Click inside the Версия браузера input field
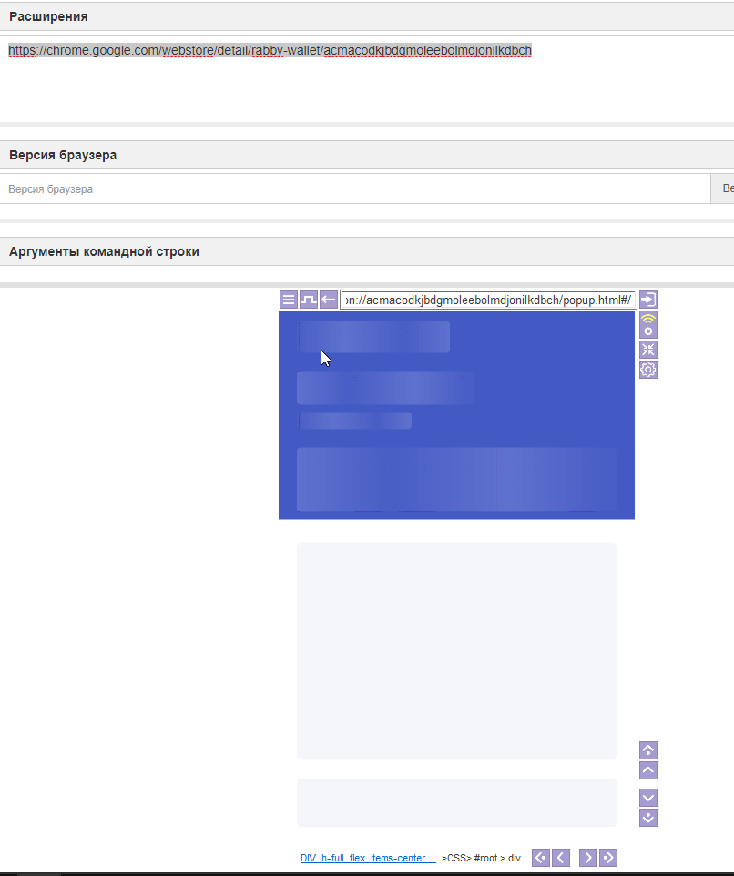This screenshot has width=734, height=876. (x=355, y=188)
